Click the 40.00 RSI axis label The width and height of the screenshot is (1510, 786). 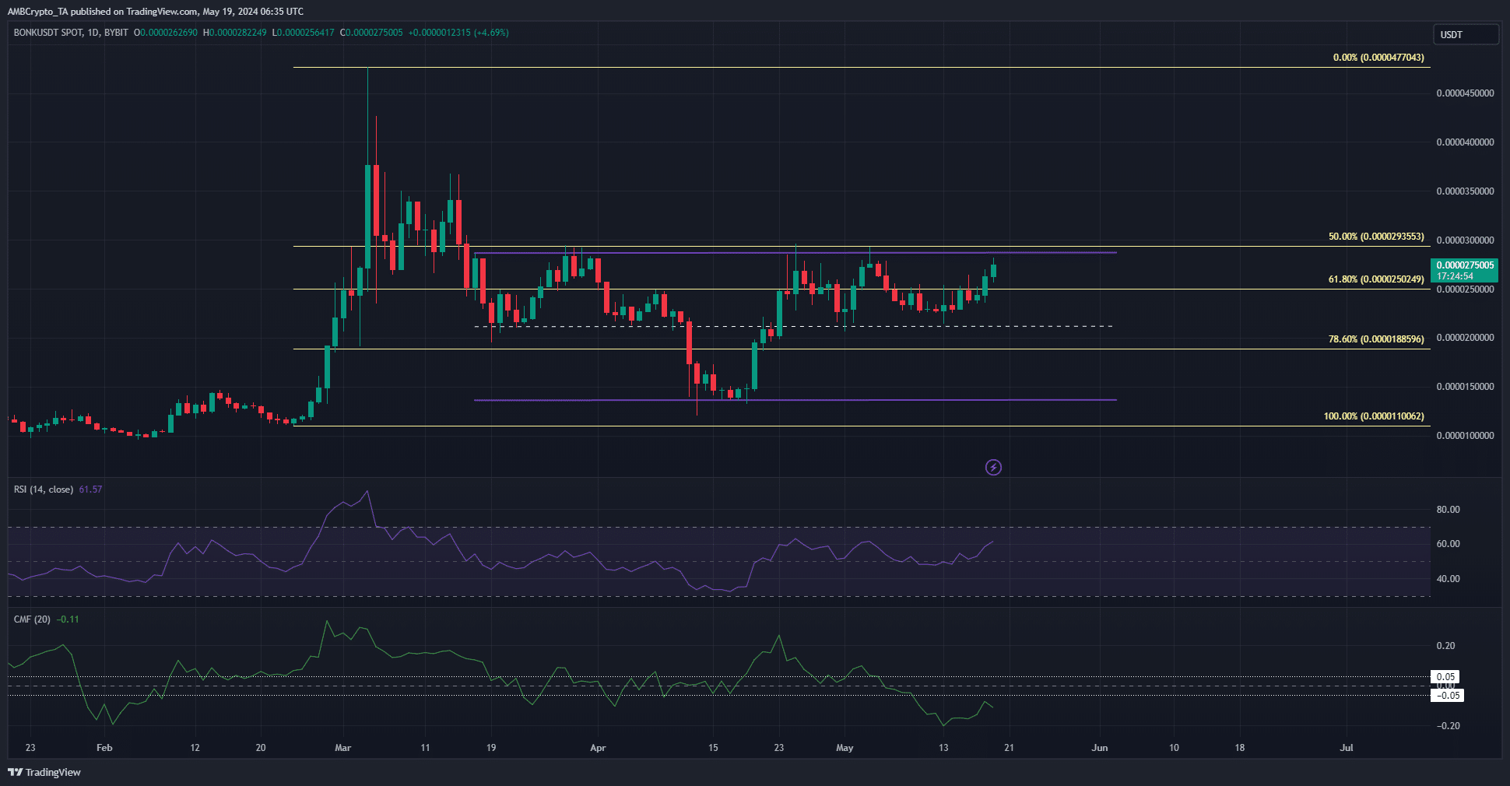pyautogui.click(x=1448, y=579)
